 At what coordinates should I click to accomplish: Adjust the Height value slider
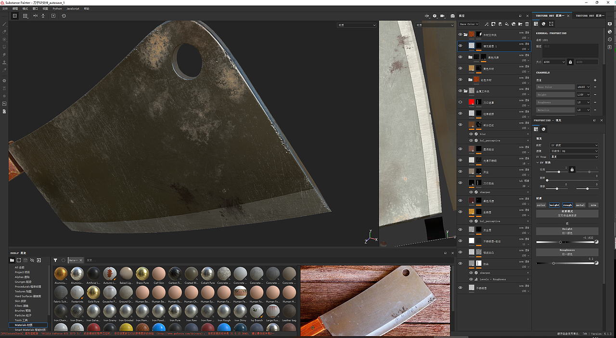[x=565, y=242]
